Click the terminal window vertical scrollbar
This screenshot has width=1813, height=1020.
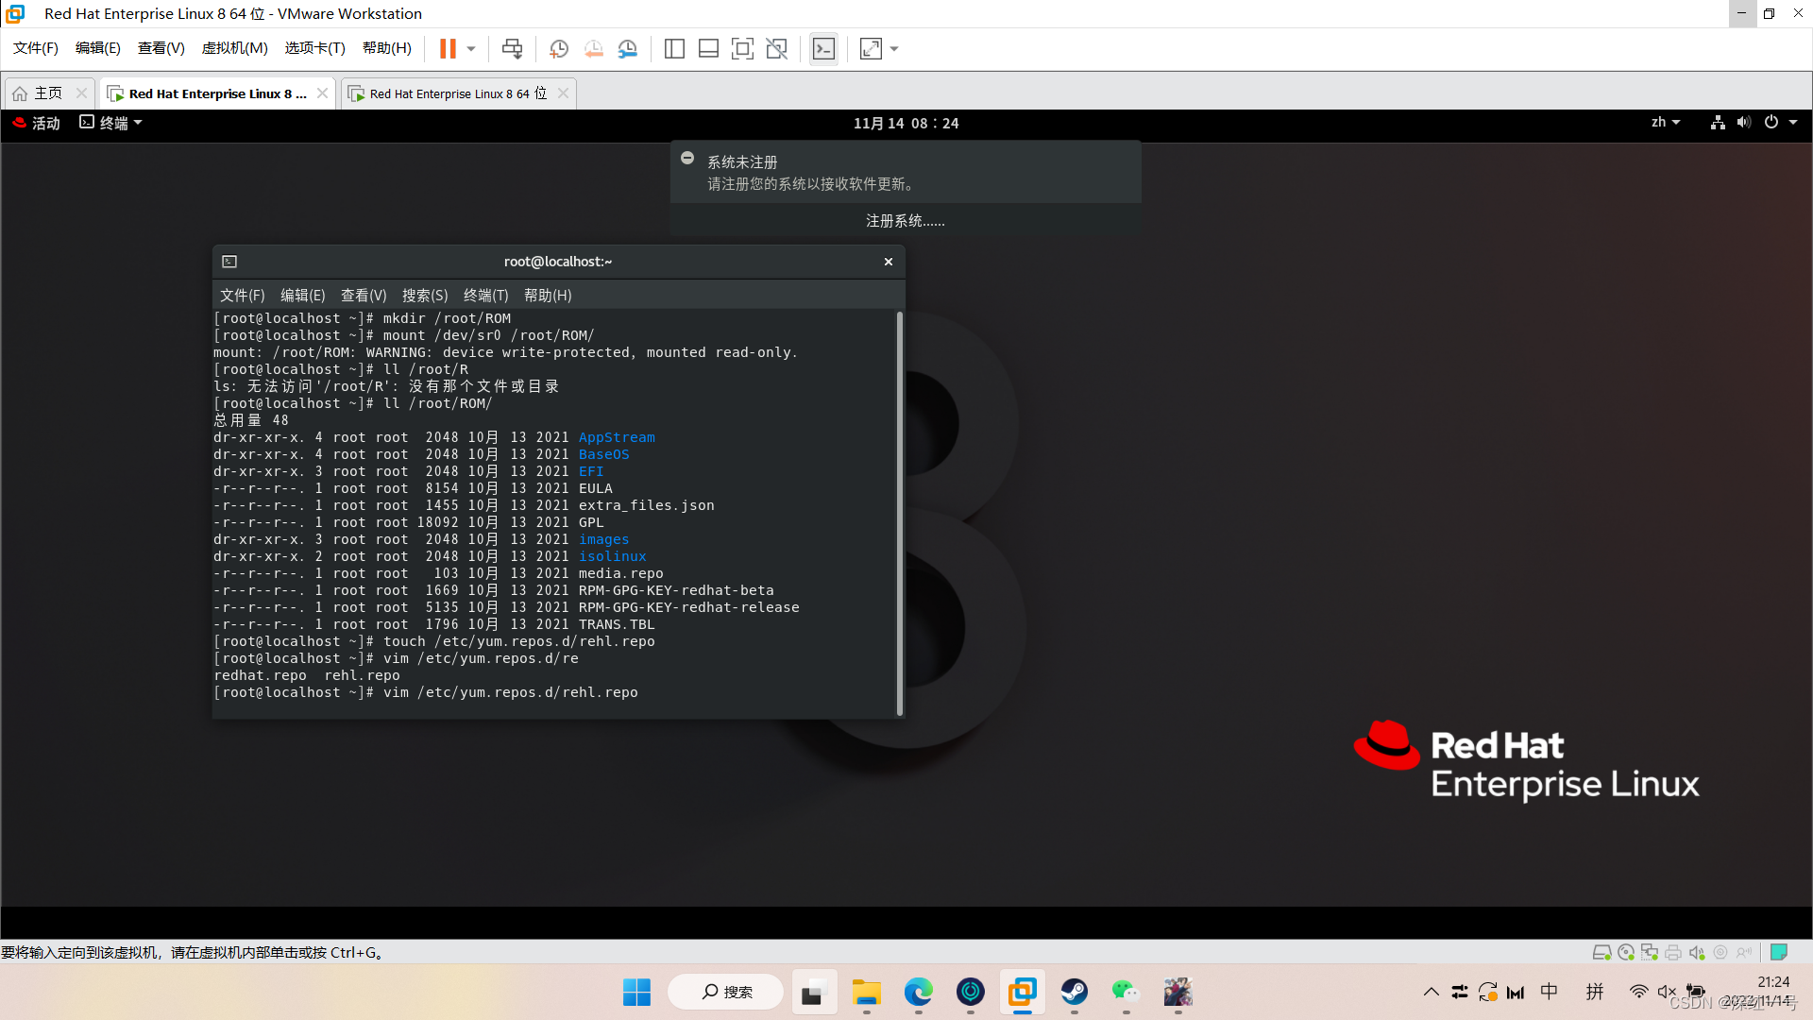900,513
